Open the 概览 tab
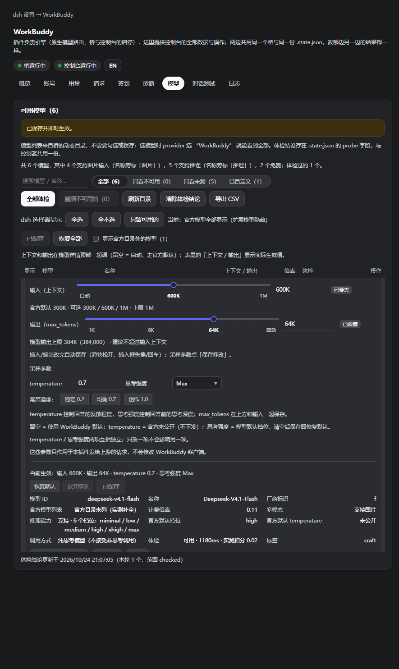The width and height of the screenshot is (399, 669). coord(25,83)
